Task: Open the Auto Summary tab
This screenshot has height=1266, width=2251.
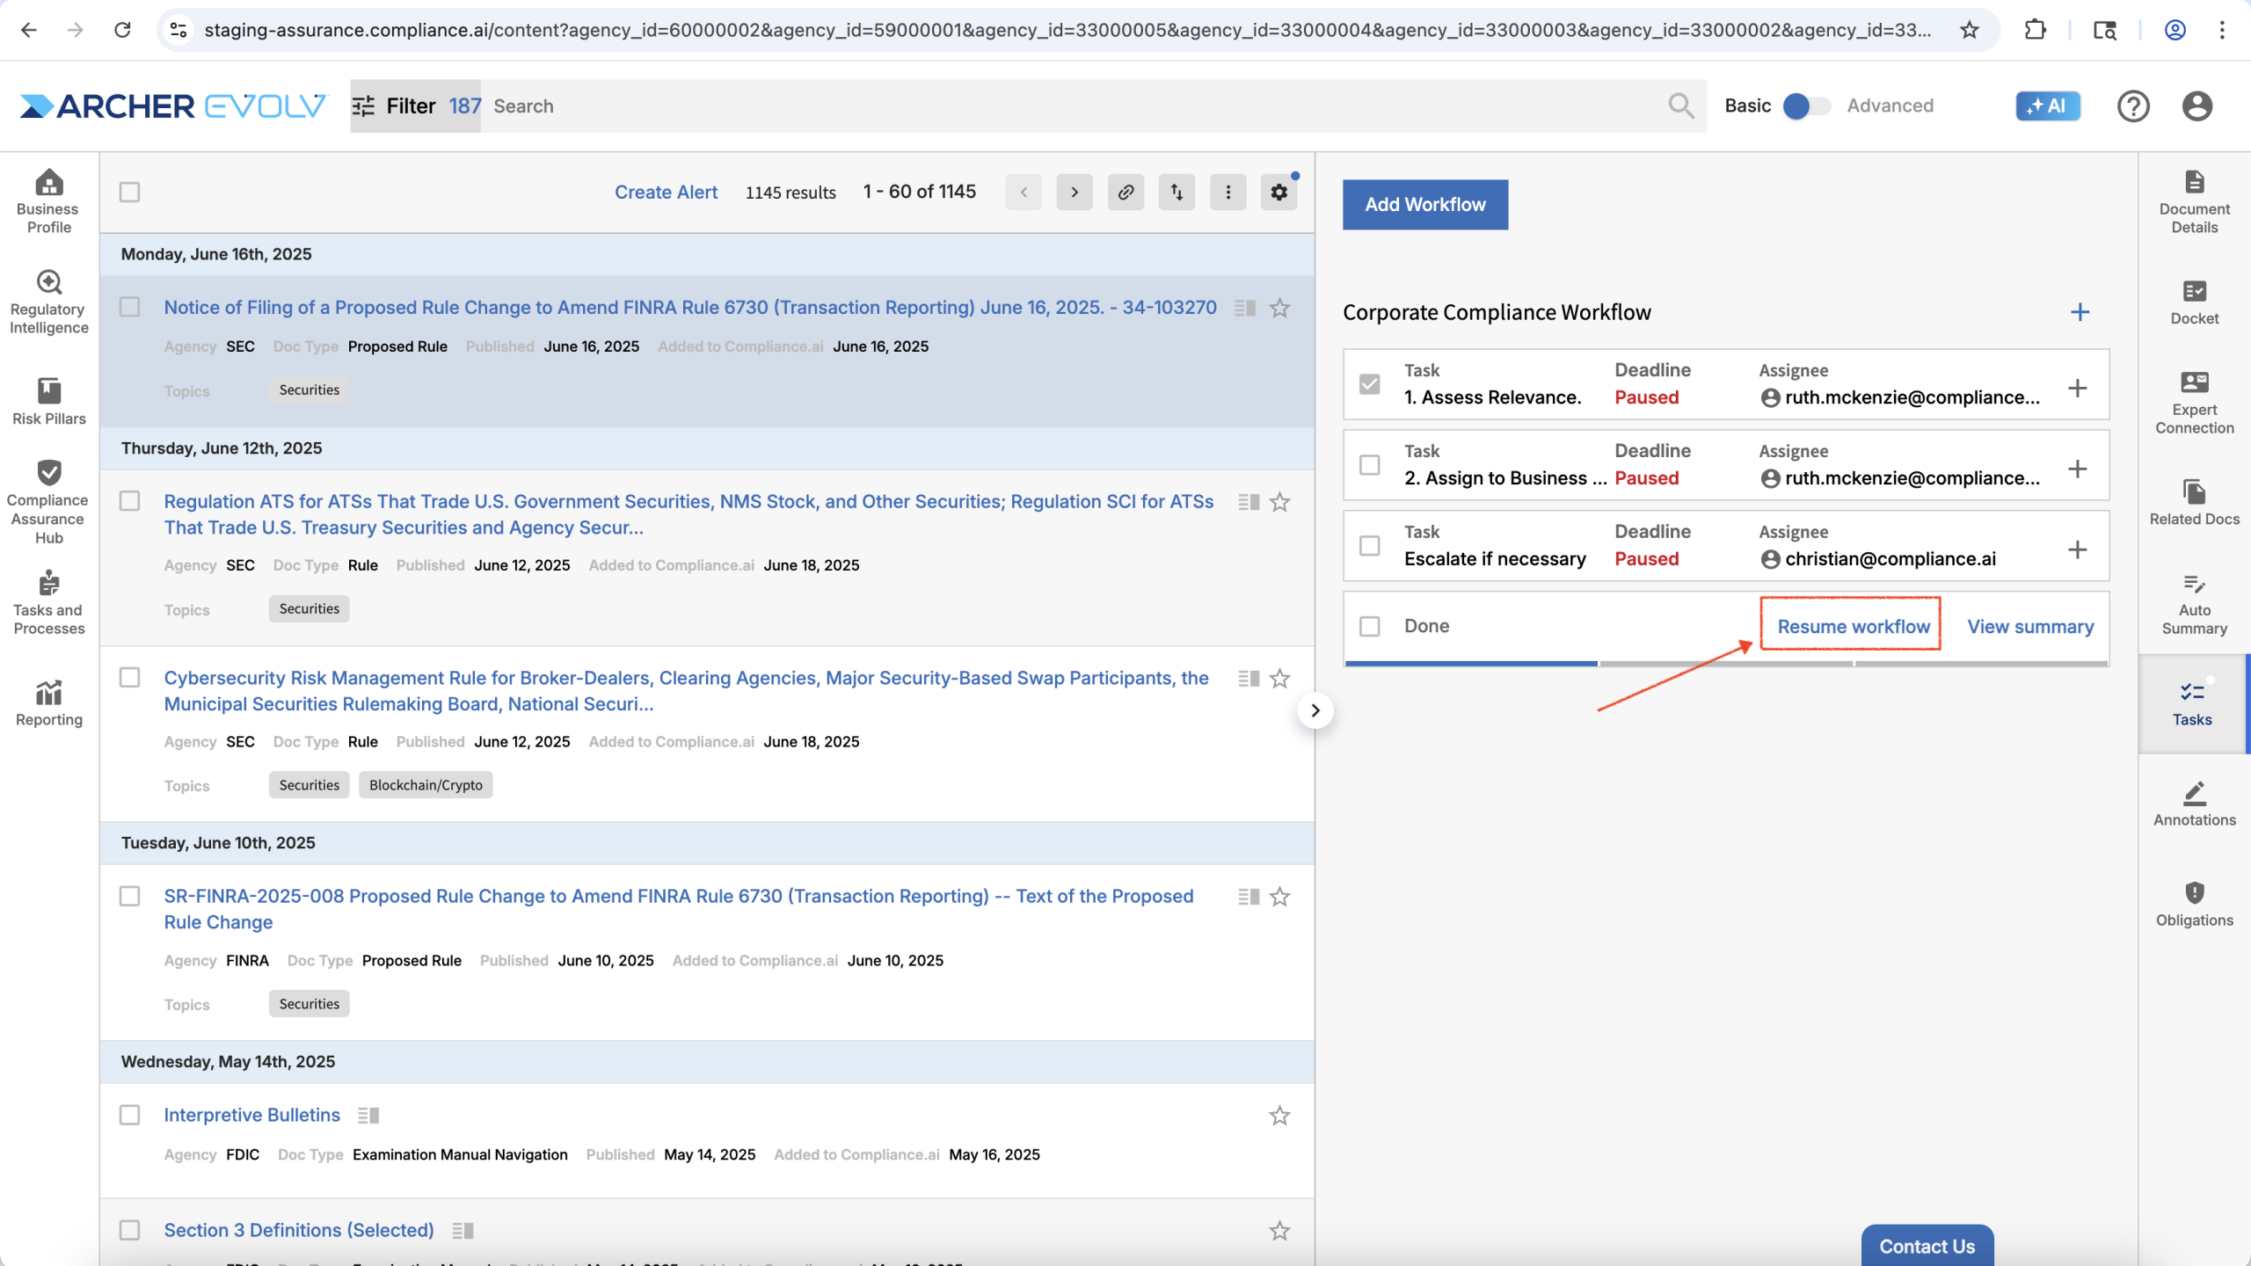Action: (2194, 604)
